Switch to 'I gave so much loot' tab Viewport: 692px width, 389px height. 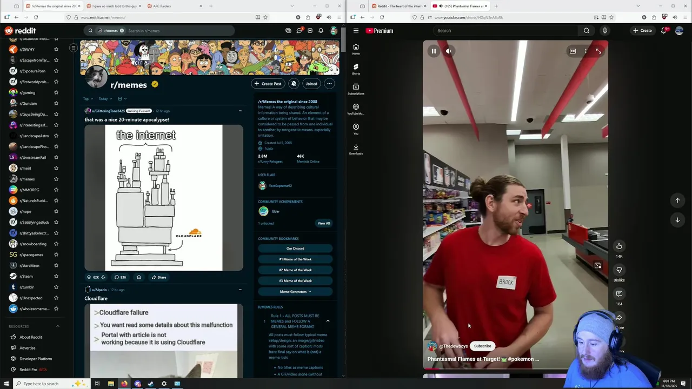114,6
